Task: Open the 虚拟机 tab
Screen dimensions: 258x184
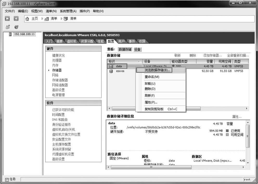Action: pyautogui.click(x=72, y=41)
